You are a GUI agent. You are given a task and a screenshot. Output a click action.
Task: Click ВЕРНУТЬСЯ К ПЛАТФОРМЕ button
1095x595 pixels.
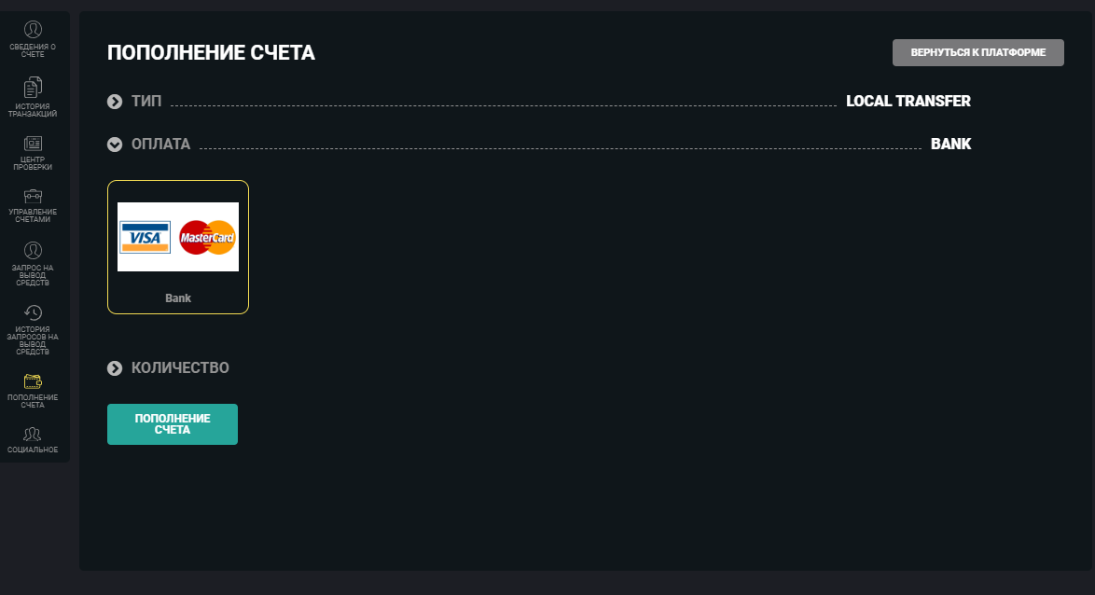(x=977, y=52)
